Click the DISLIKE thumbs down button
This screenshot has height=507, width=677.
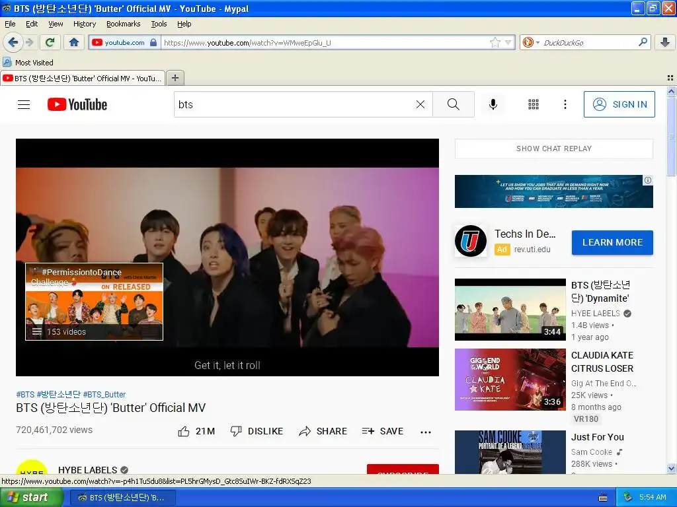pyautogui.click(x=257, y=431)
